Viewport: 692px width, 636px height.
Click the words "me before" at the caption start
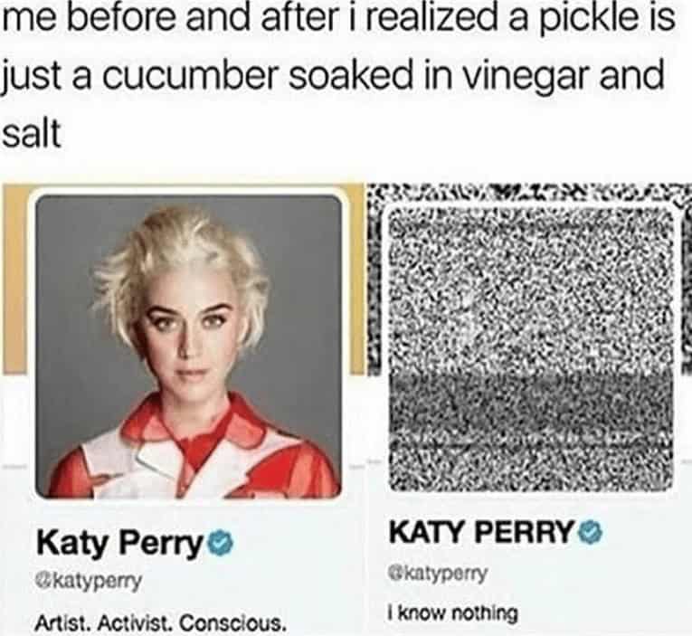pos(88,18)
